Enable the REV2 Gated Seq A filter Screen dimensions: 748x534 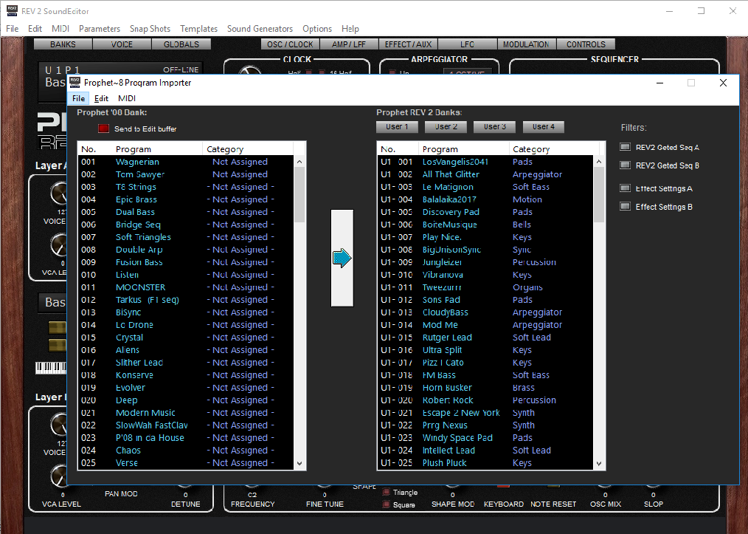[x=625, y=147]
